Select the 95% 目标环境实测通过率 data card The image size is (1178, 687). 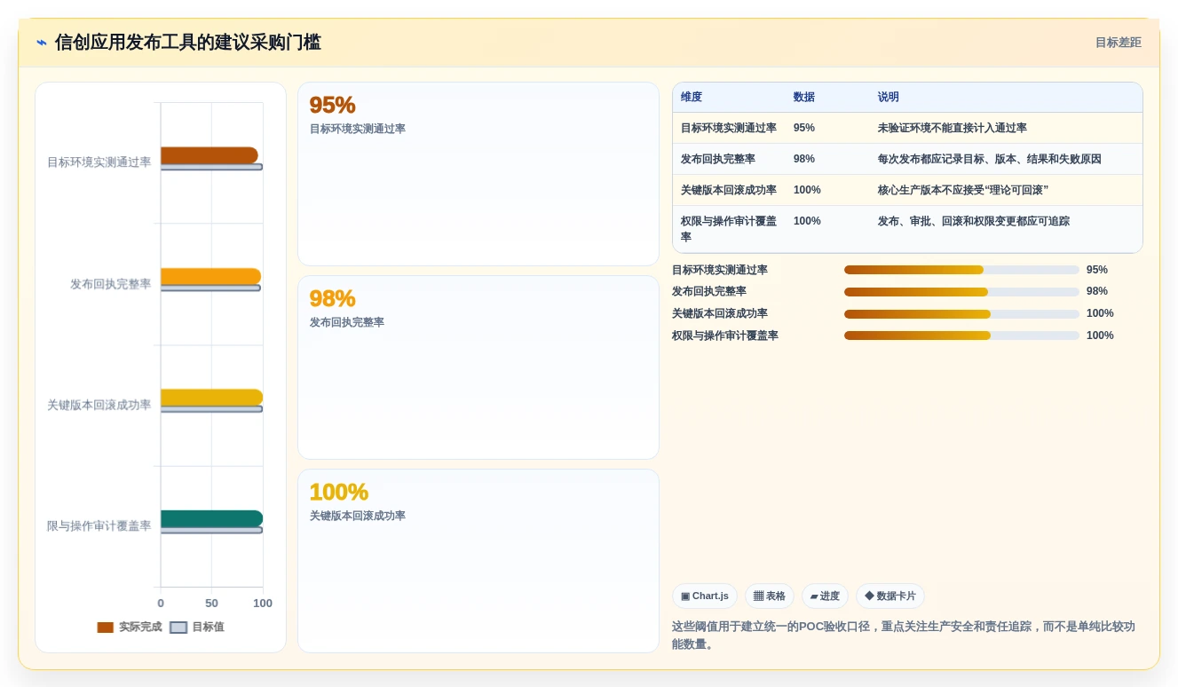478,174
